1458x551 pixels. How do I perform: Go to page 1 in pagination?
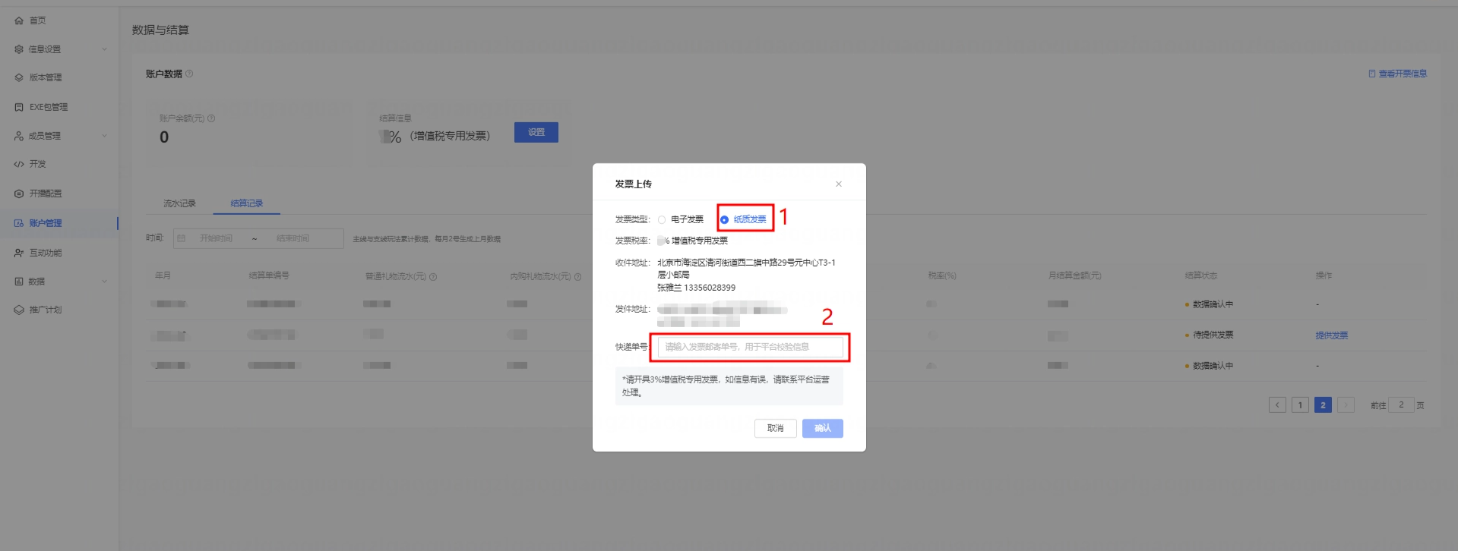pos(1300,405)
